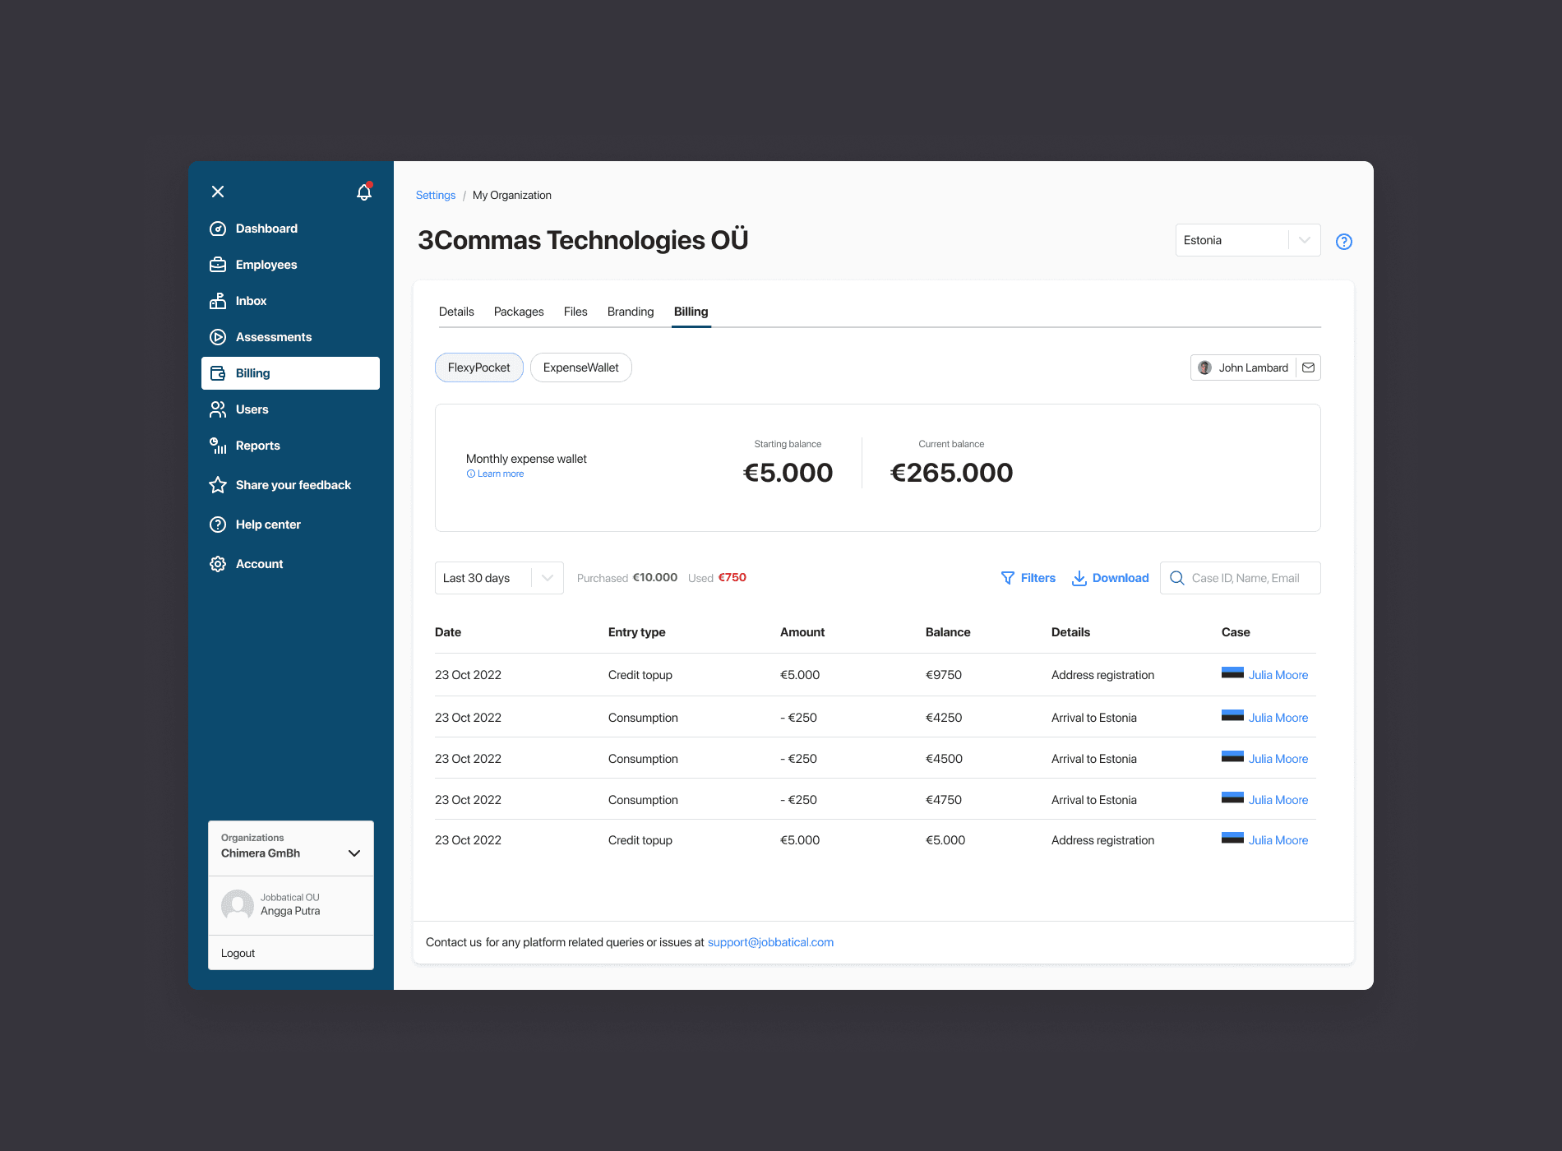The image size is (1562, 1151).
Task: Click John Lambard's avatar
Action: [1205, 367]
